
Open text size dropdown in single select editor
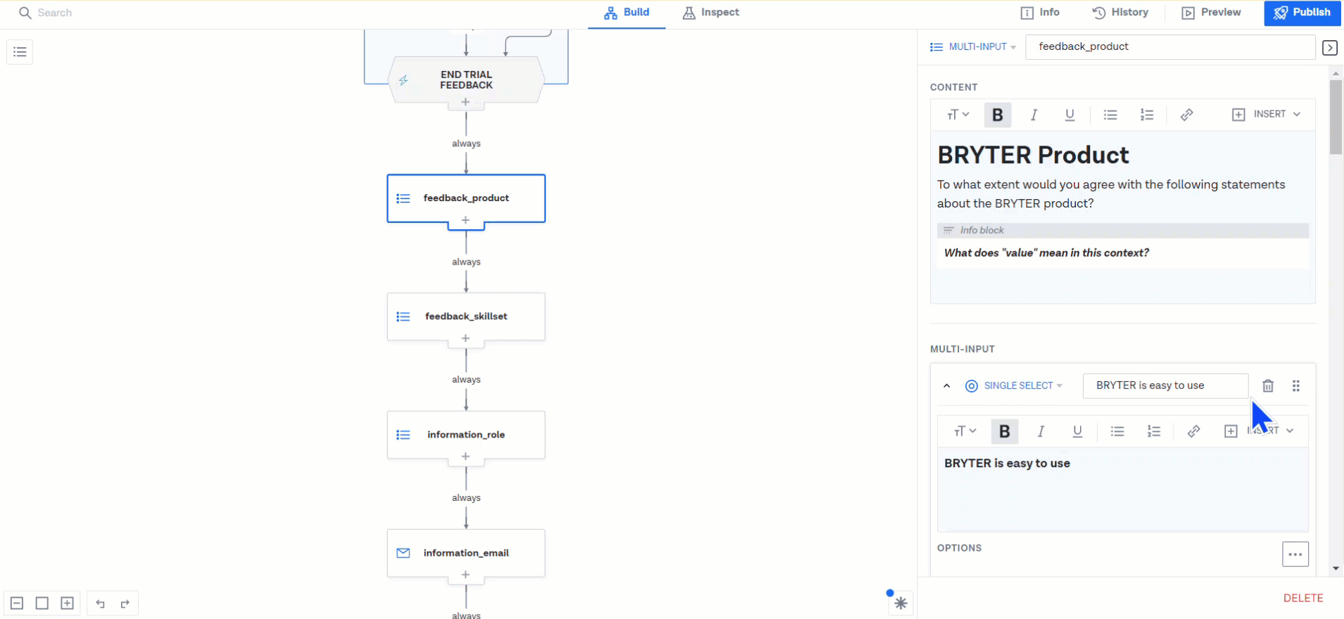click(x=965, y=431)
